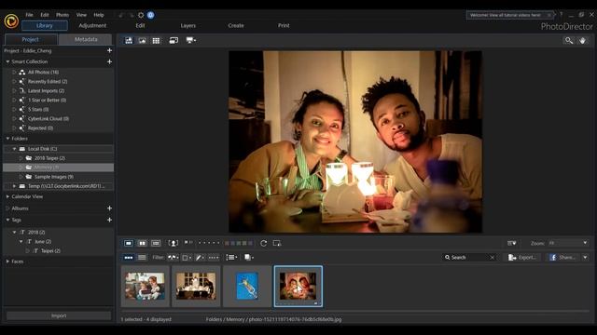Switch to viewer and browser mode

point(129,41)
